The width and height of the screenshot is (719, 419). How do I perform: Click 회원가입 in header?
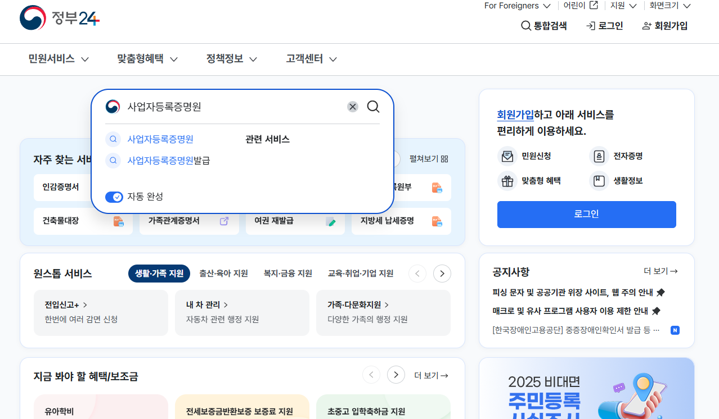[x=665, y=26]
